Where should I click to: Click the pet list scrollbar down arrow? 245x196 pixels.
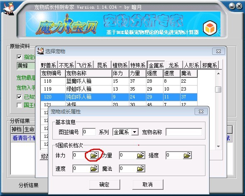click(218, 146)
